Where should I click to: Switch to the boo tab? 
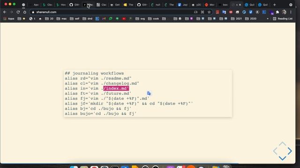click(x=223, y=5)
